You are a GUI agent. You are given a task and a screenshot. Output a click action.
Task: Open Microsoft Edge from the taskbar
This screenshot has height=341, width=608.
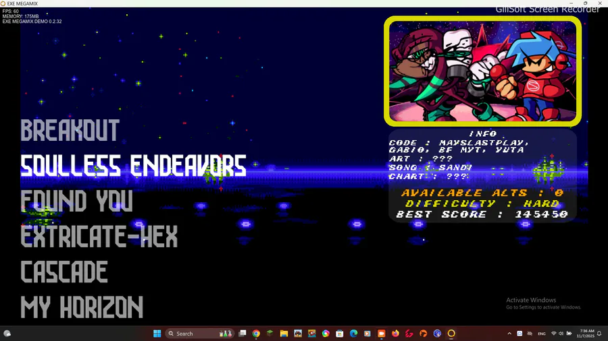pyautogui.click(x=353, y=334)
